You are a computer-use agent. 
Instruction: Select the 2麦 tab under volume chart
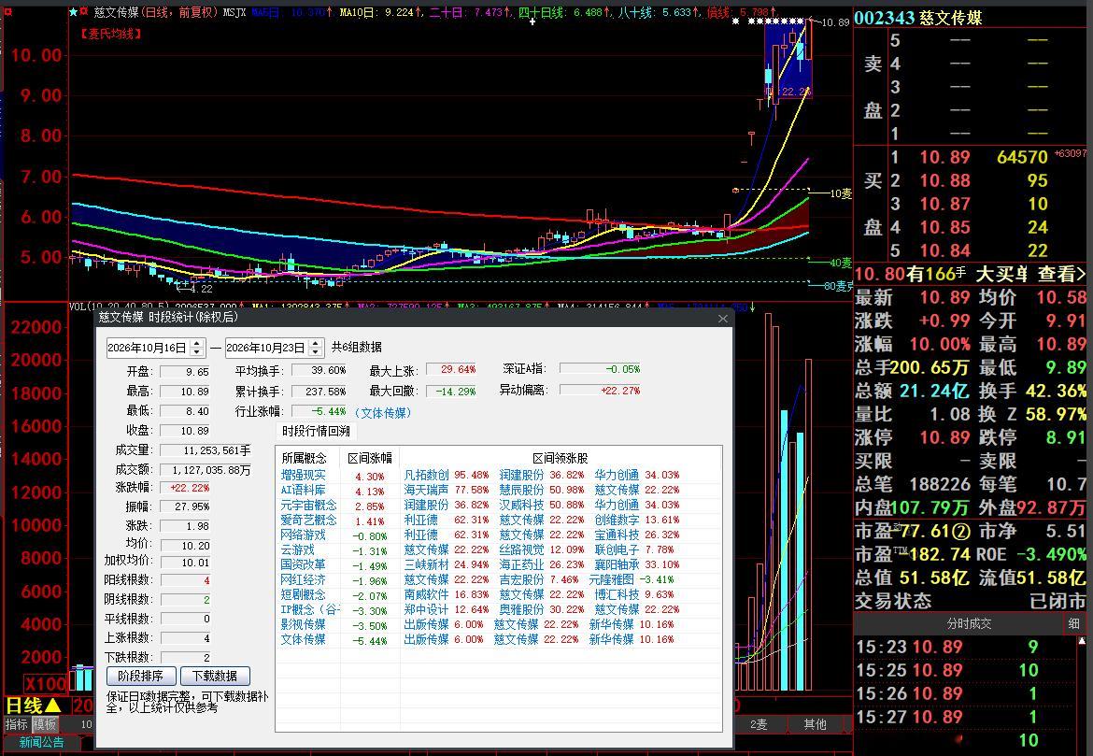coord(759,724)
